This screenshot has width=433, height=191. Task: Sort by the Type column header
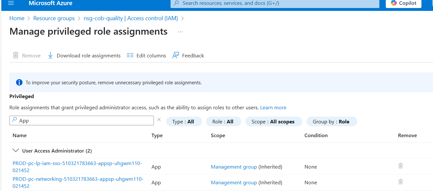coord(157,136)
